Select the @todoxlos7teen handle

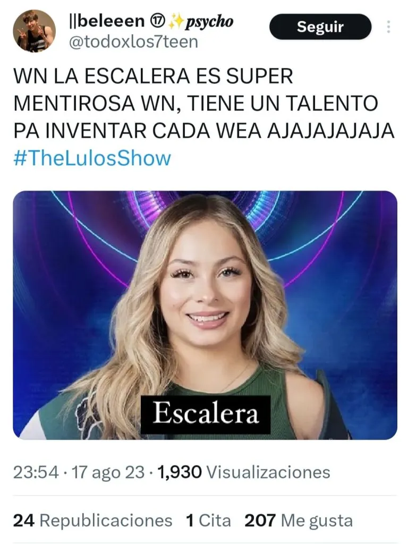coord(133,42)
